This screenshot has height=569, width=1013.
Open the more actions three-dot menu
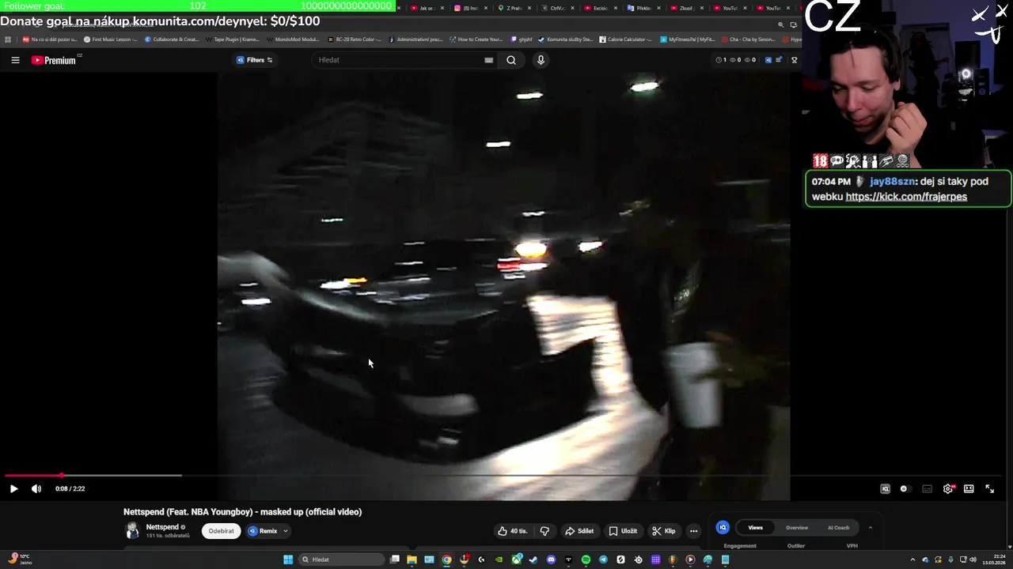click(x=693, y=531)
